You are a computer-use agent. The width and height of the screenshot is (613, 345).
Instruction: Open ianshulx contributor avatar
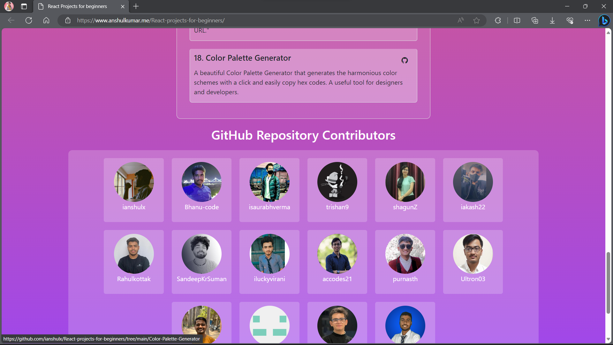(x=134, y=182)
